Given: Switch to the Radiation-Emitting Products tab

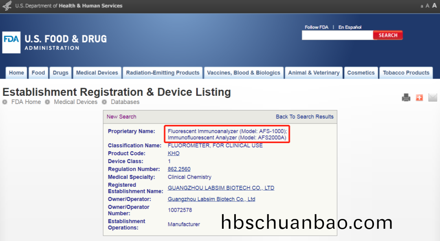Looking at the screenshot, I should pos(163,73).
